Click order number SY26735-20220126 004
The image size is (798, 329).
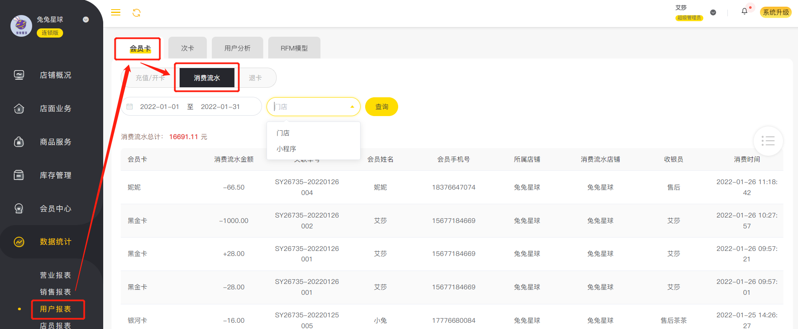(307, 187)
